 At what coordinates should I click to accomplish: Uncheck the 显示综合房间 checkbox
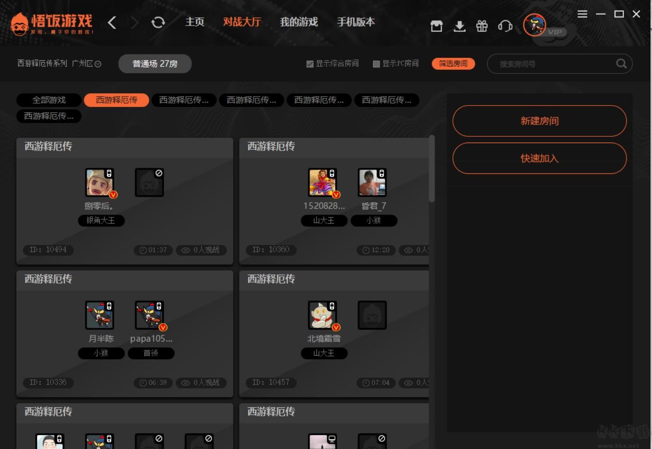point(310,63)
